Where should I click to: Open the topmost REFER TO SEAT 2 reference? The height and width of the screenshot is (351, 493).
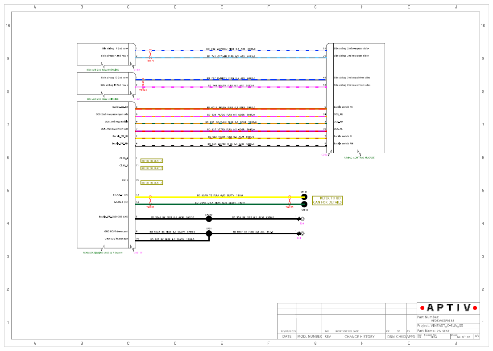(x=152, y=161)
